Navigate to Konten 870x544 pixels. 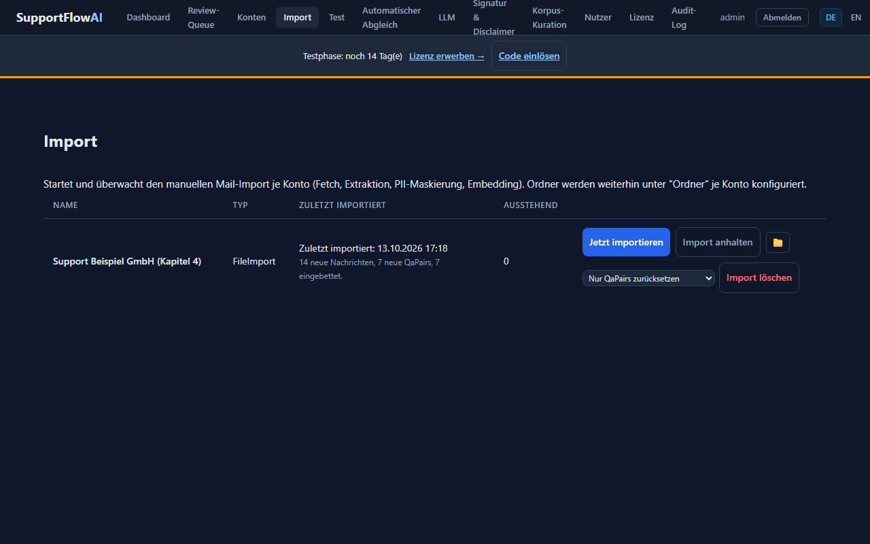(251, 17)
